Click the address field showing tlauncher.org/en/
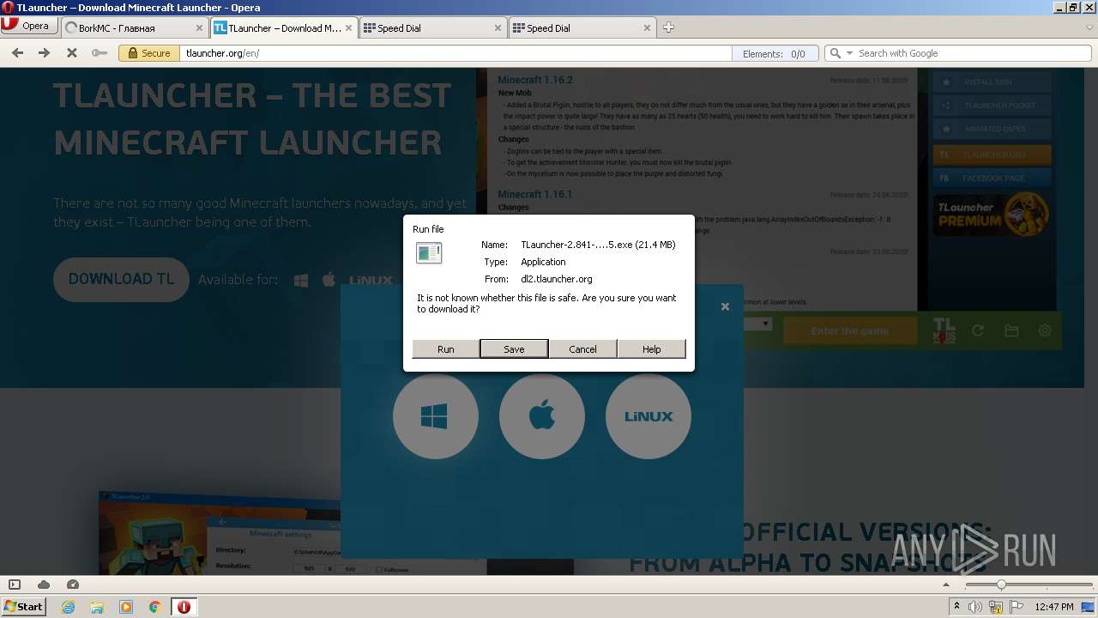The width and height of the screenshot is (1098, 618). tap(456, 53)
